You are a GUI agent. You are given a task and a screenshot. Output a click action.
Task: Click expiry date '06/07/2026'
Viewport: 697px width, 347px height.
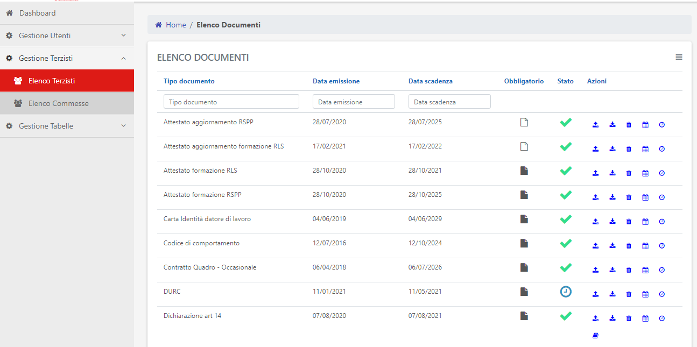pos(425,267)
